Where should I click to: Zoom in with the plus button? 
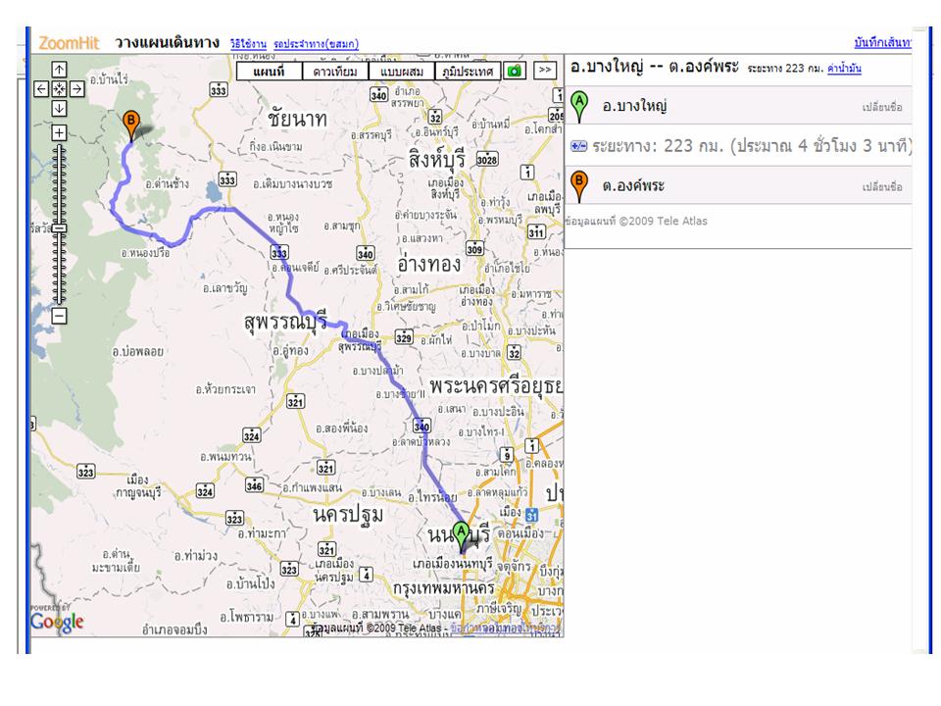tap(58, 132)
